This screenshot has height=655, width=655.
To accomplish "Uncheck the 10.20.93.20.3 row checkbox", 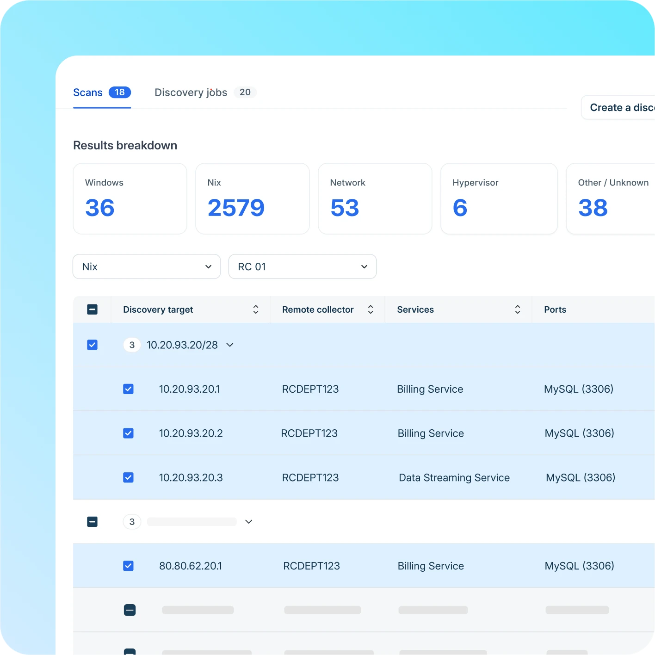I will coord(129,477).
